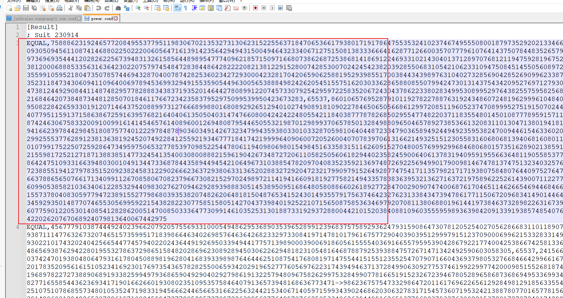Image resolution: width=563 pixels, height=298 pixels.
Task: Zoom in using the magnifier plus icon
Action: tap(138, 8)
